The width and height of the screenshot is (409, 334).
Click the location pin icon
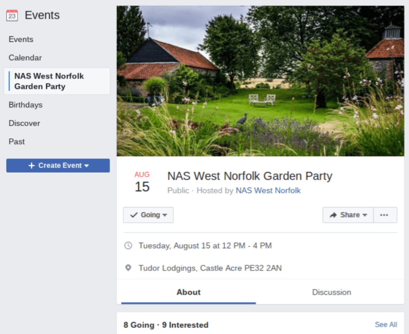click(128, 268)
